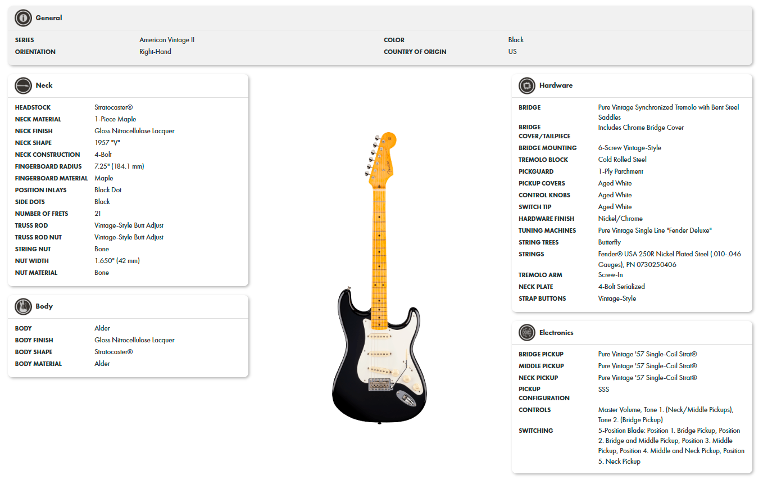Select the Gloss Nitrocellulose Lacquer neck finish value
Viewport: 763px width, 493px height.
(x=134, y=130)
